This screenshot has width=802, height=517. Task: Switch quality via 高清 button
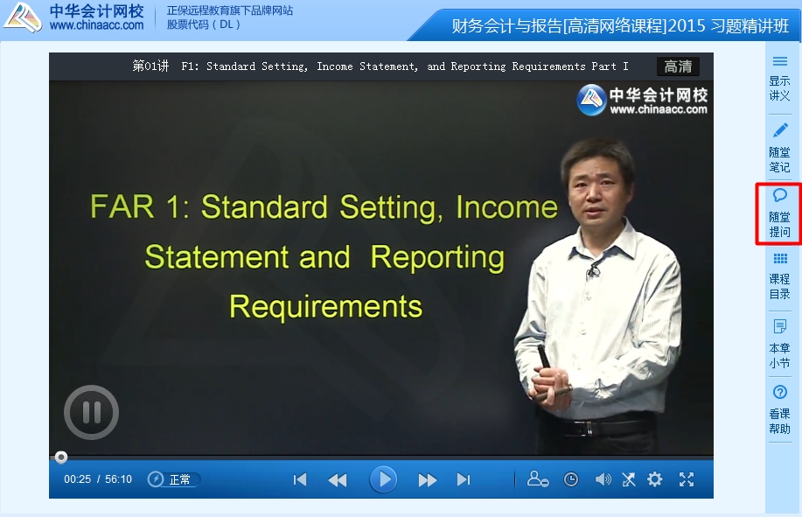point(678,66)
